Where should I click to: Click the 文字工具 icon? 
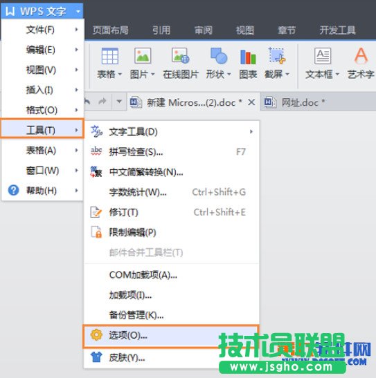point(96,131)
